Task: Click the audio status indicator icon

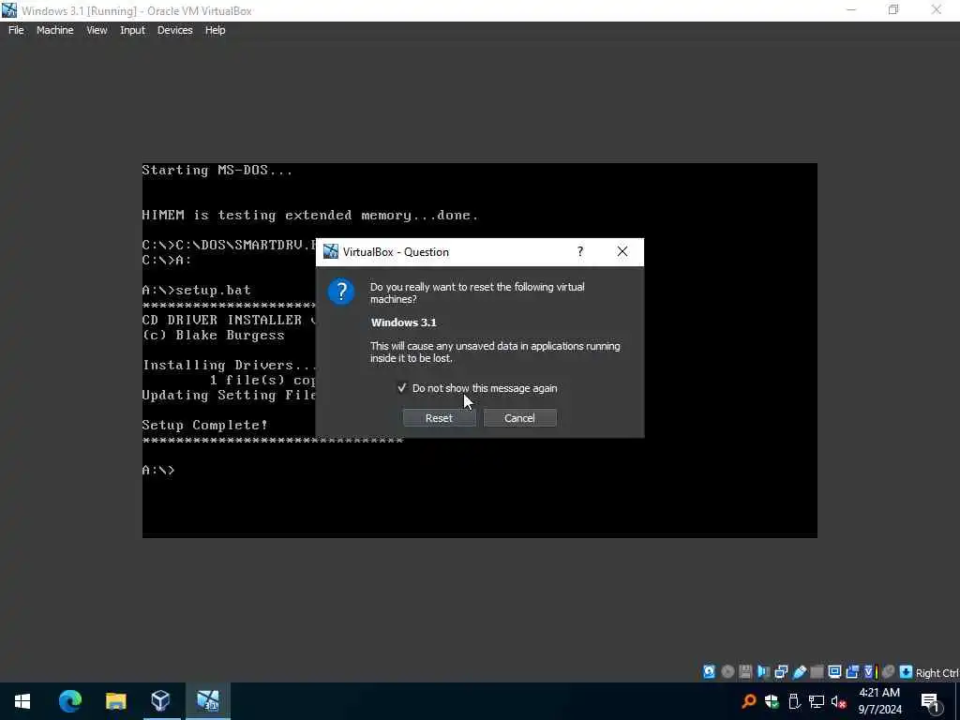Action: point(763,671)
